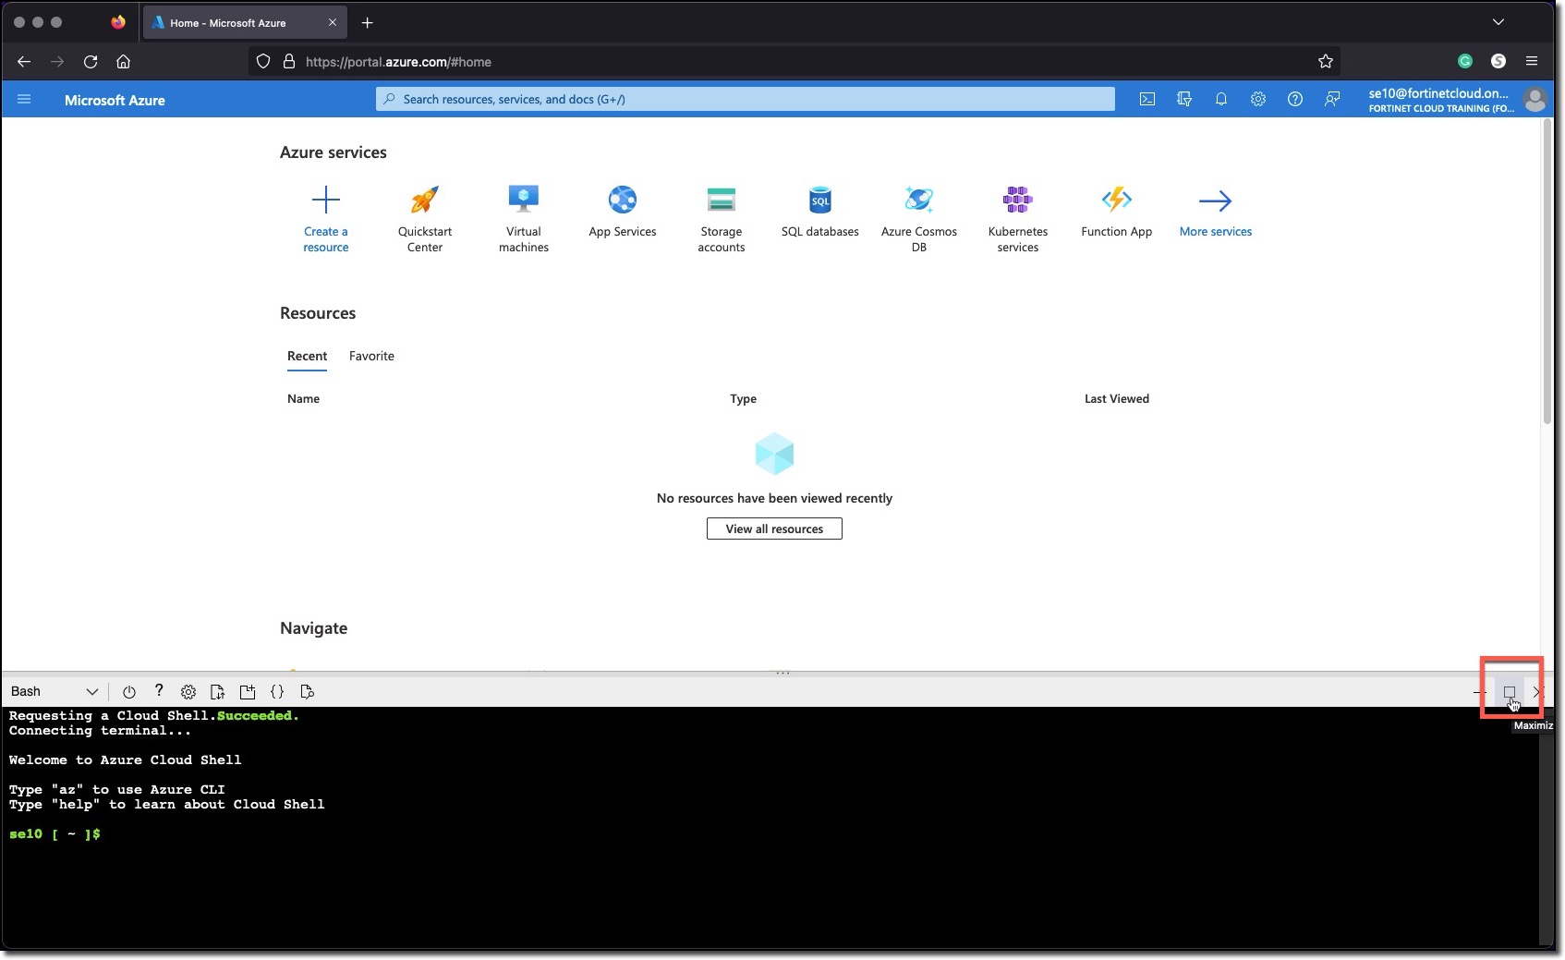Click the Cloud Shell web preview icon

(308, 691)
